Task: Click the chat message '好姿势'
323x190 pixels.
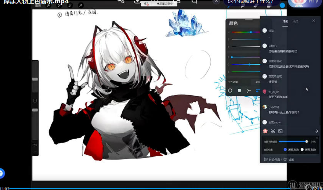Action: 273,82
